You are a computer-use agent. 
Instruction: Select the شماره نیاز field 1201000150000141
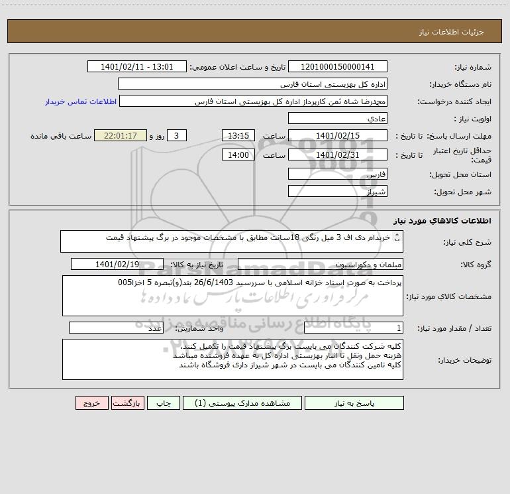pos(338,67)
